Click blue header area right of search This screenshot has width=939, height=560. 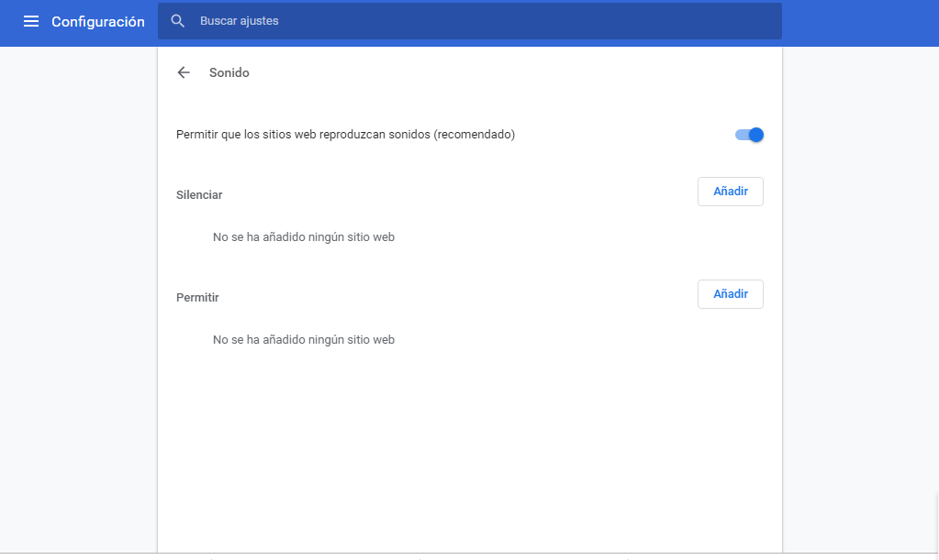858,23
